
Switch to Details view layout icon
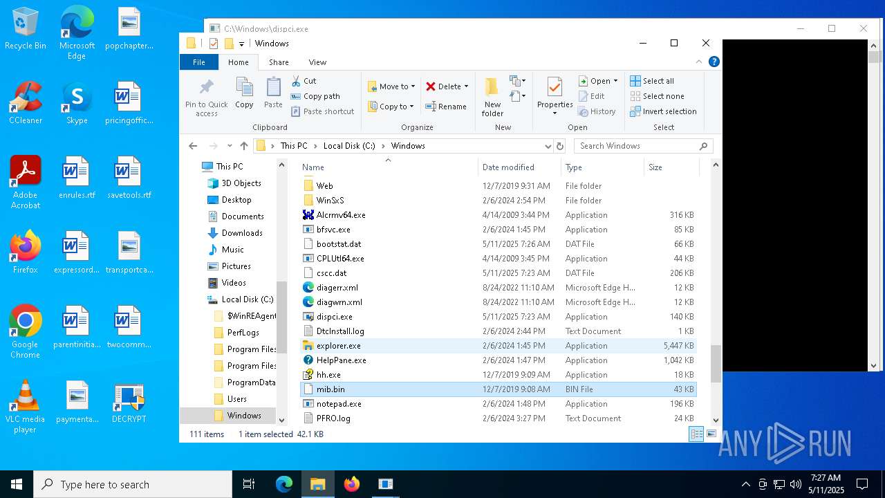[696, 434]
